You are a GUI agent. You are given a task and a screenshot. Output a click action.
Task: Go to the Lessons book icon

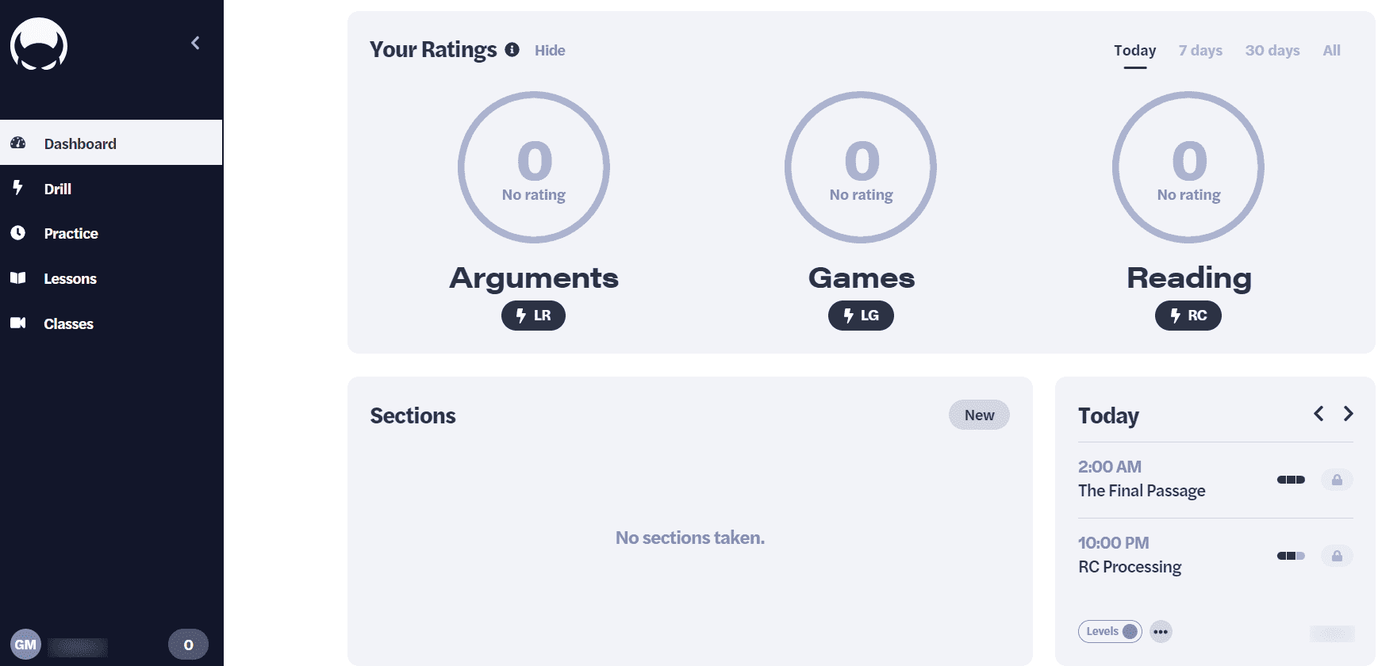[17, 277]
